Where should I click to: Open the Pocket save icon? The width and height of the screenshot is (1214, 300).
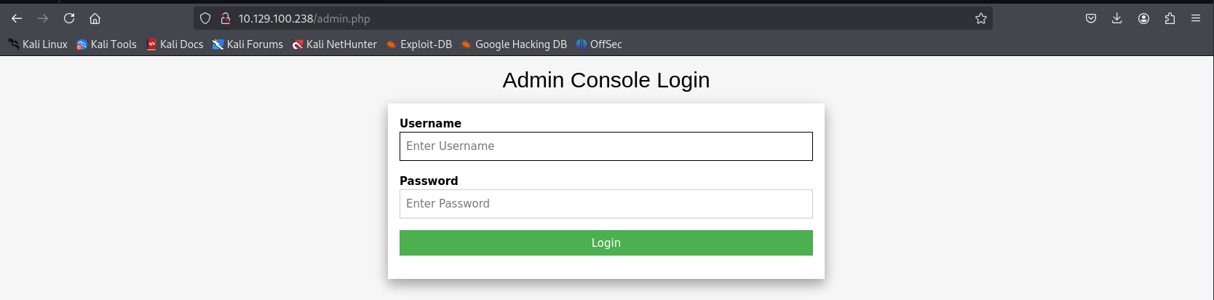[x=1090, y=18]
